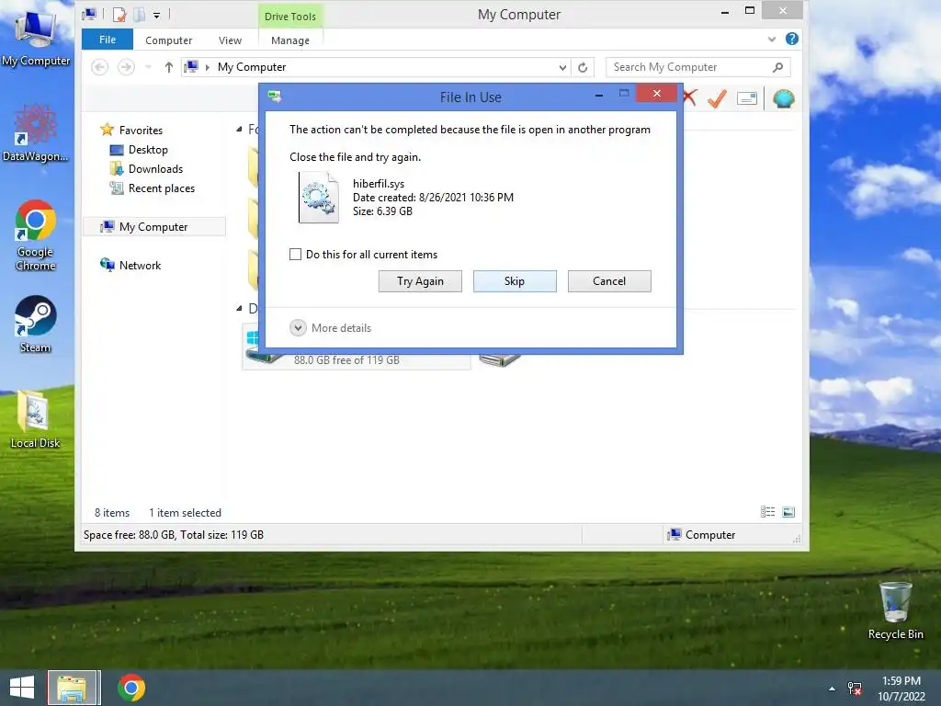This screenshot has height=706, width=941.
Task: Open the My Computer desktop icon
Action: pos(36,37)
